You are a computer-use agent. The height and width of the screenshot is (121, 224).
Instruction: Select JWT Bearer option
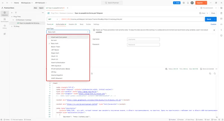pos(68,50)
